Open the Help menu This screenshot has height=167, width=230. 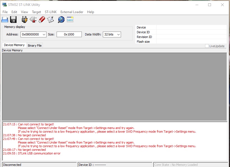pyautogui.click(x=90, y=12)
